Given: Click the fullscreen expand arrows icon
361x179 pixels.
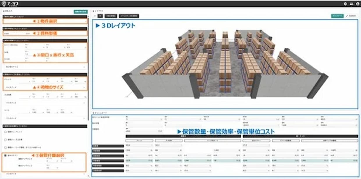Looking at the screenshot, I should [347, 16].
